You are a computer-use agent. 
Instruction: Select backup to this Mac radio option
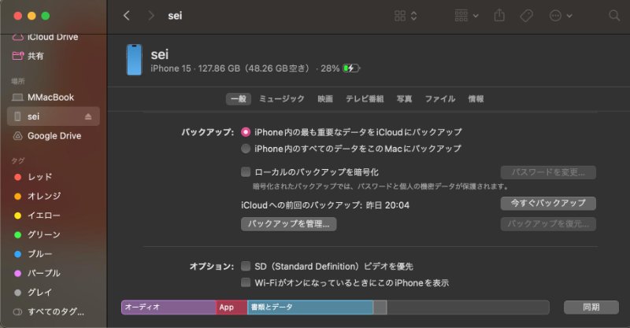[246, 149]
